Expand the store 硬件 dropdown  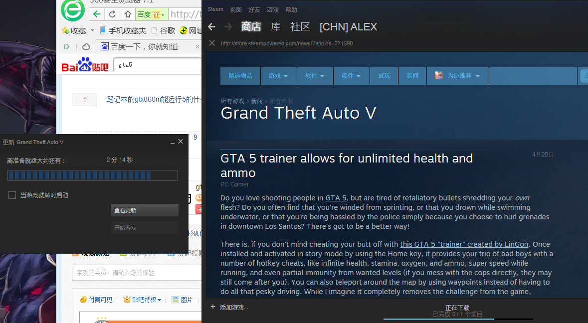click(351, 76)
